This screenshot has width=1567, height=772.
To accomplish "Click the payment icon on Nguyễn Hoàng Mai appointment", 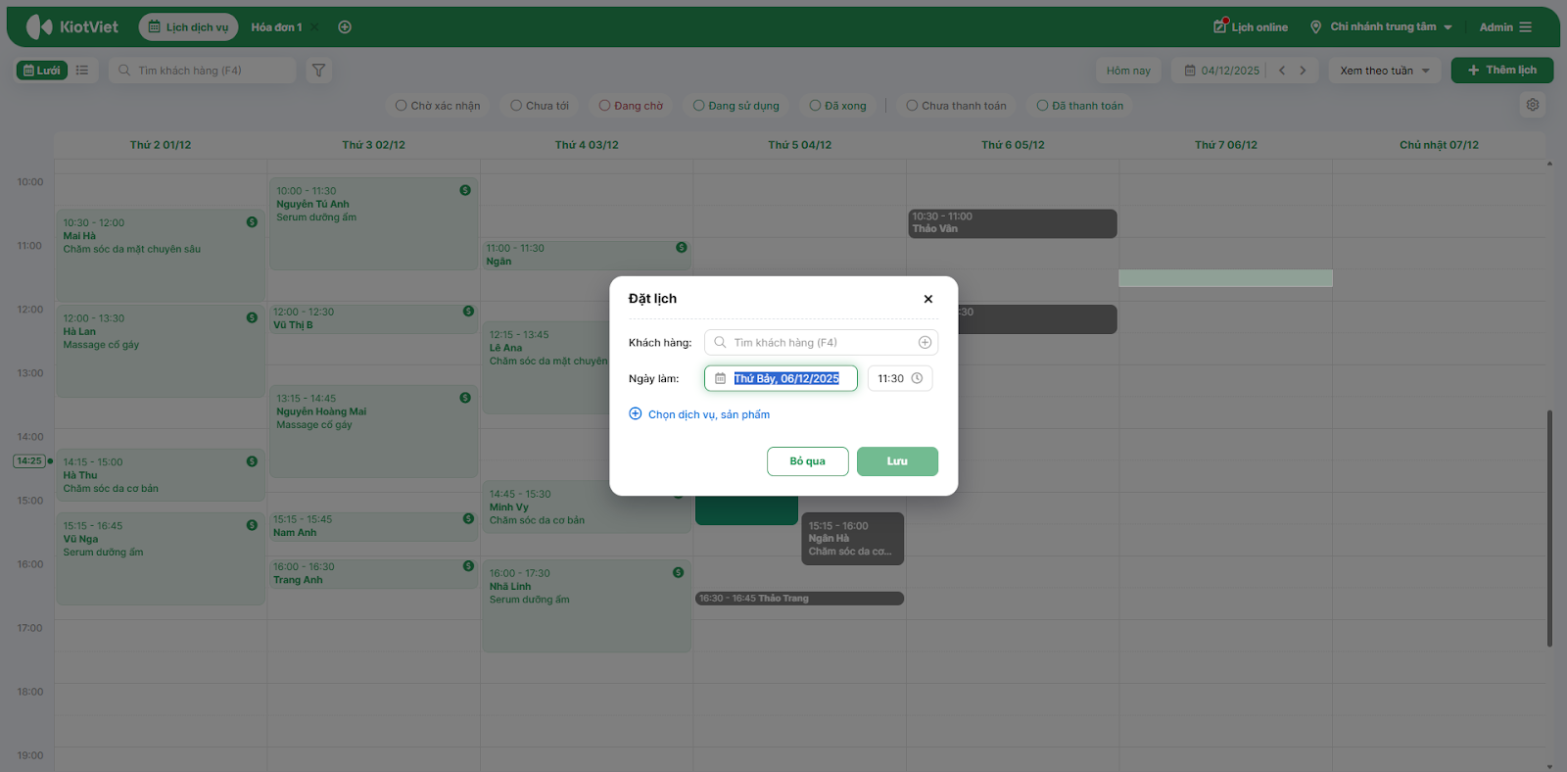I will pos(465,398).
